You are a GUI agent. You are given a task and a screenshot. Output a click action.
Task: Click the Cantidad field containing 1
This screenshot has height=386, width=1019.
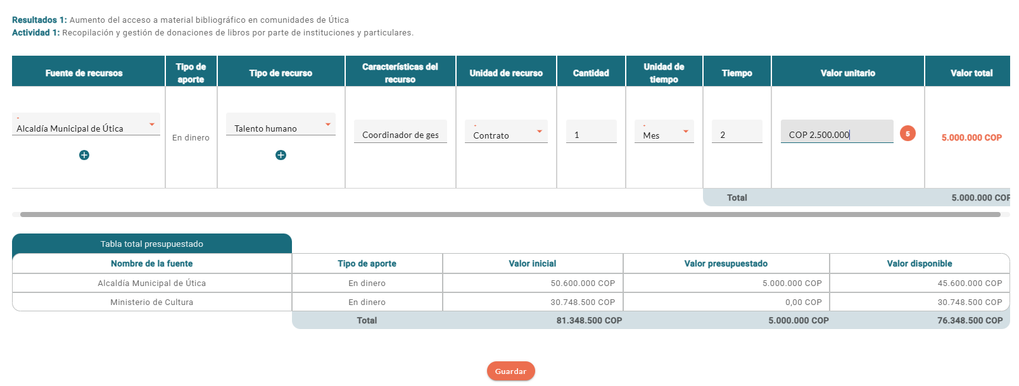click(x=590, y=131)
